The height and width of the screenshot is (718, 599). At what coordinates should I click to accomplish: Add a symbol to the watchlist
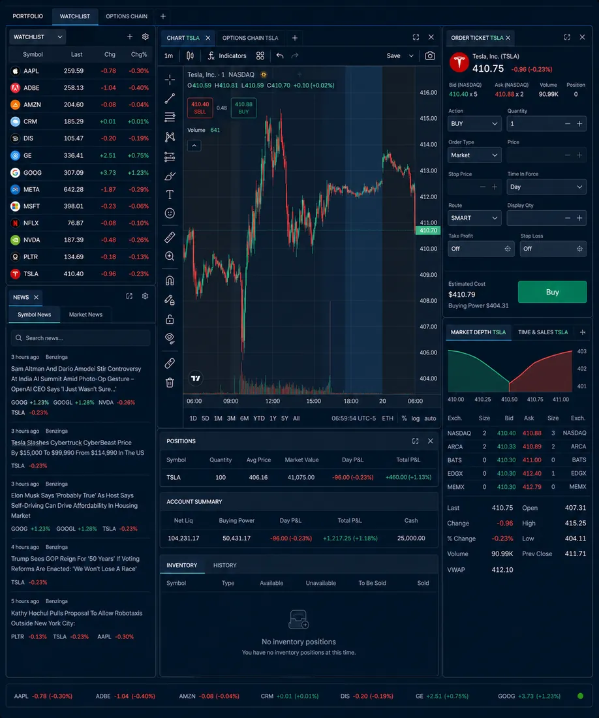[x=130, y=37]
